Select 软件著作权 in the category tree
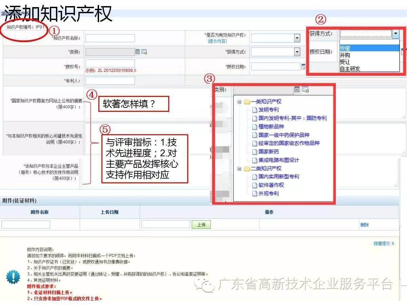 (x=271, y=185)
